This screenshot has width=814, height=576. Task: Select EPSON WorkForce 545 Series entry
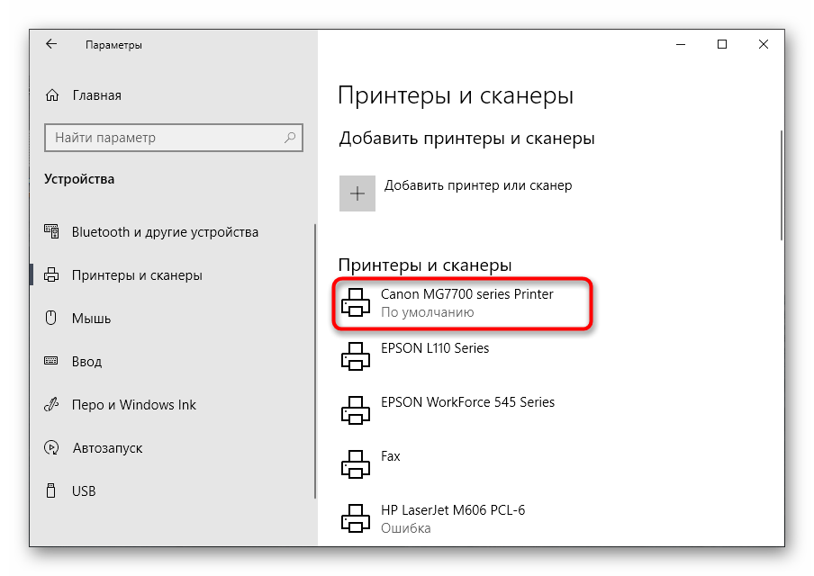click(467, 402)
